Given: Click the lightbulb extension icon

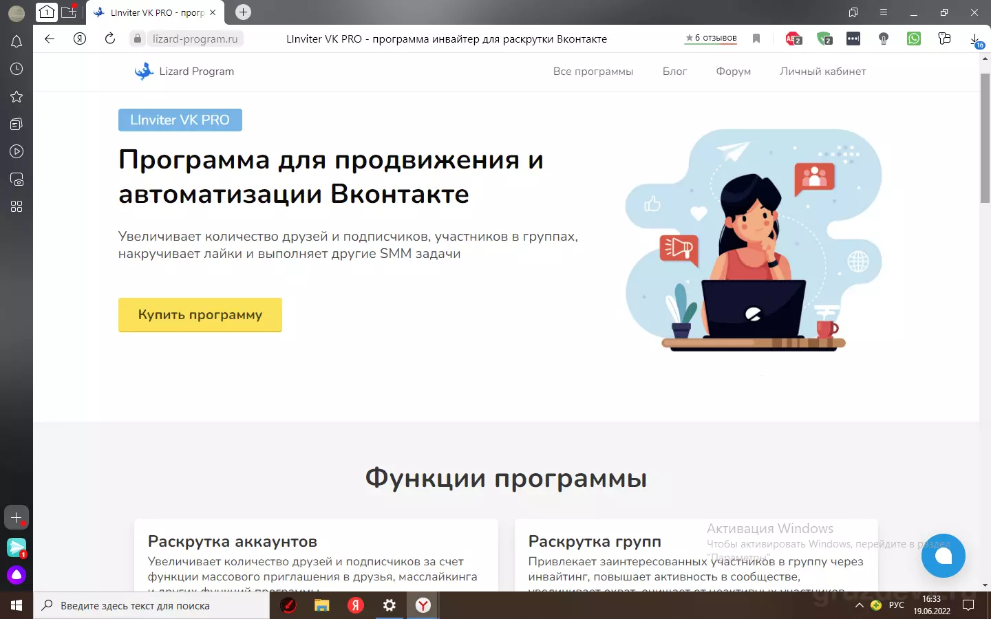Looking at the screenshot, I should coord(884,39).
